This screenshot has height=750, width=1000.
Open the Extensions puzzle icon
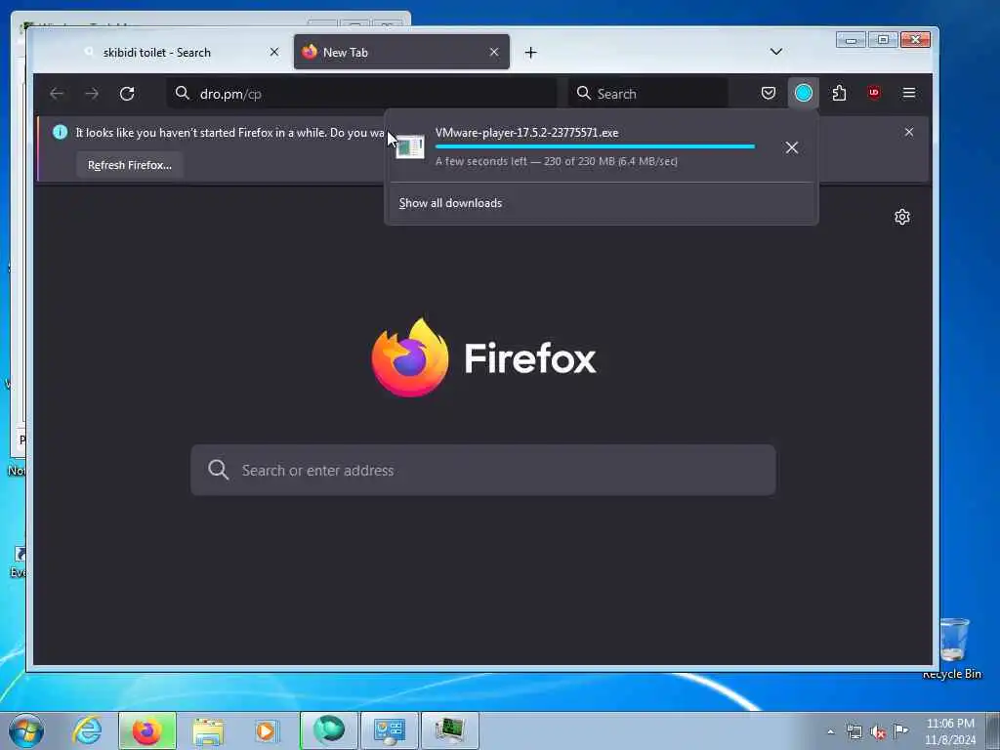coord(839,93)
